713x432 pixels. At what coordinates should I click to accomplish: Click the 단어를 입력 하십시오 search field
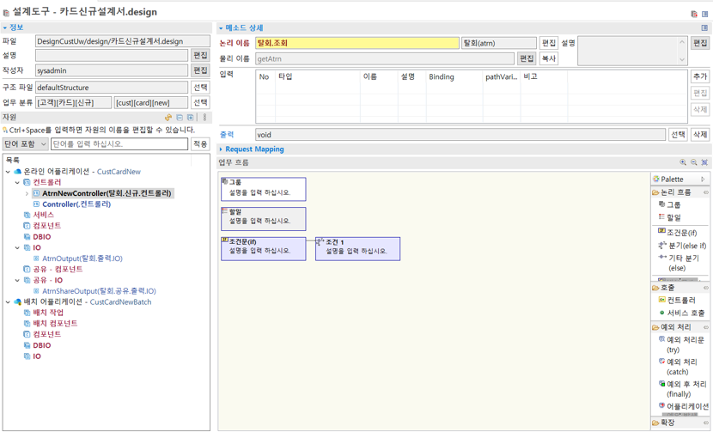pyautogui.click(x=119, y=144)
